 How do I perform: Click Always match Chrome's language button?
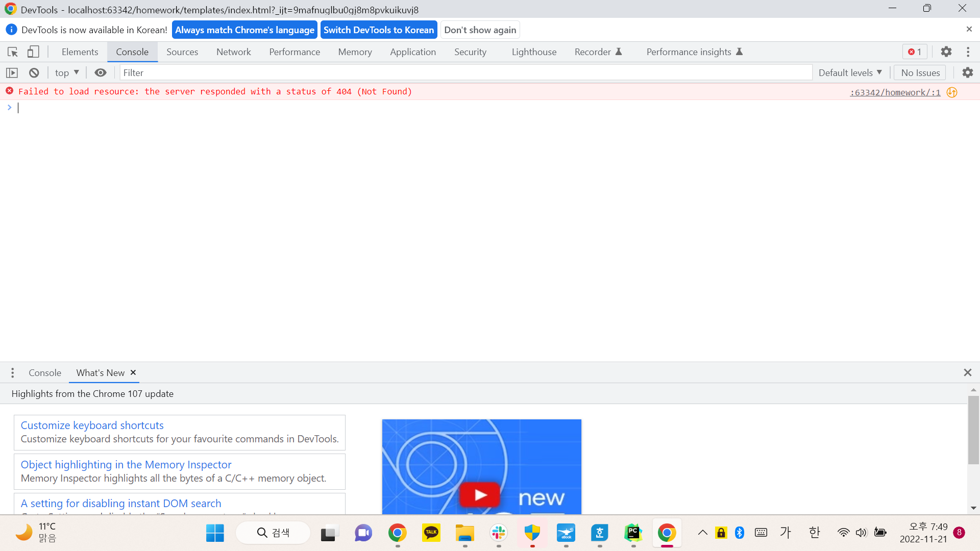click(244, 30)
